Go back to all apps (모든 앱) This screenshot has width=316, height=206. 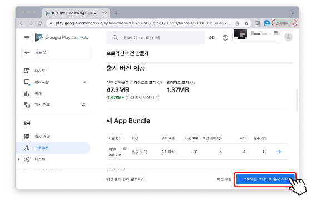56,52
